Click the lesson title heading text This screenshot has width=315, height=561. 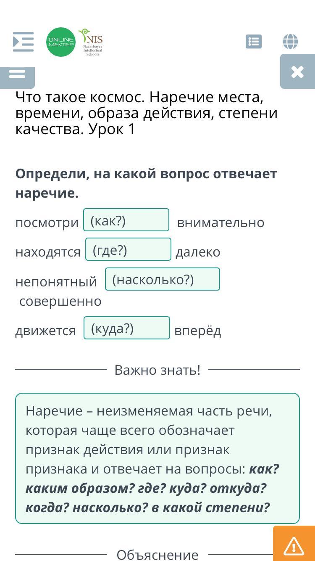pyautogui.click(x=147, y=113)
